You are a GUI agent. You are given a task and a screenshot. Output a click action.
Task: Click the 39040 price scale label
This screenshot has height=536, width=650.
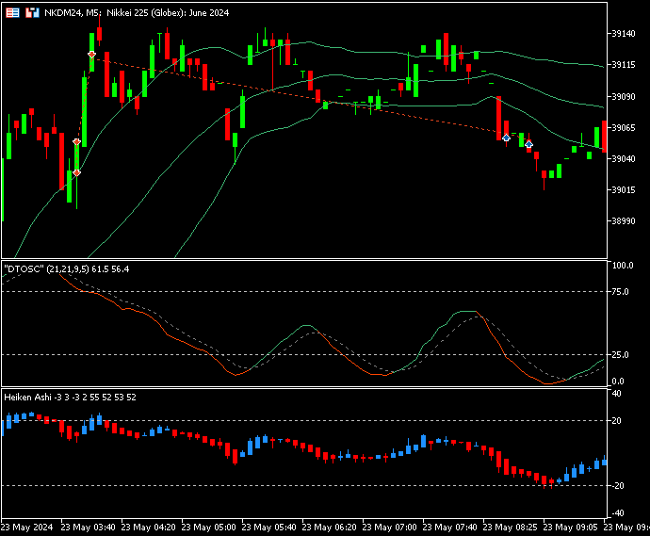point(624,159)
